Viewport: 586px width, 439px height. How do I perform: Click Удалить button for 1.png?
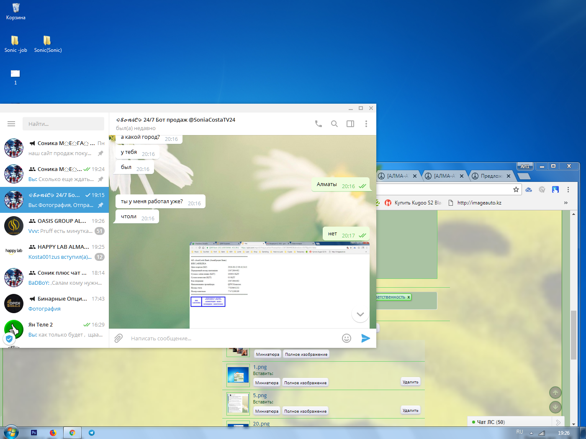[410, 382]
